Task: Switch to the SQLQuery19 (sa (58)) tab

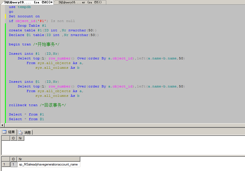Action: (x=28, y=2)
